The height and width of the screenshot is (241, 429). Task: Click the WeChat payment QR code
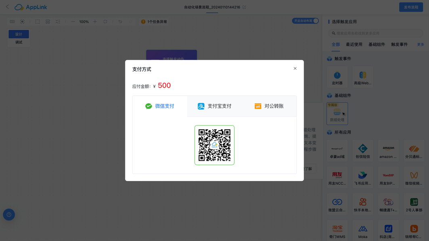(214, 145)
